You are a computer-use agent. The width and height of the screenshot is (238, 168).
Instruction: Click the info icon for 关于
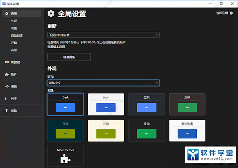click(6, 98)
